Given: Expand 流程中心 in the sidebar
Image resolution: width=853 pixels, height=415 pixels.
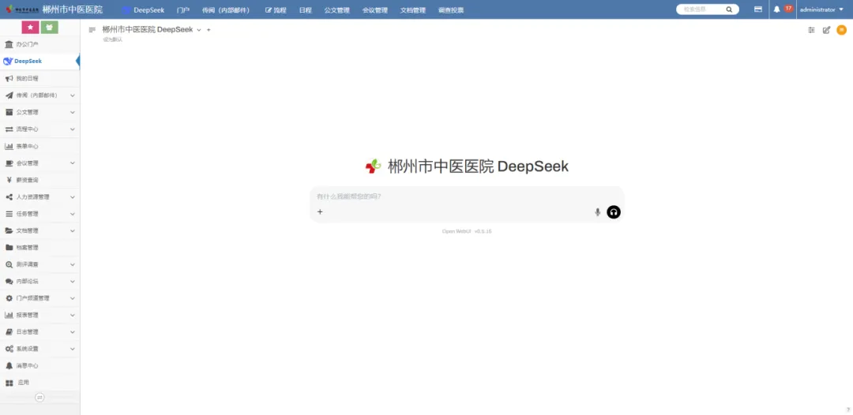Looking at the screenshot, I should tap(39, 129).
